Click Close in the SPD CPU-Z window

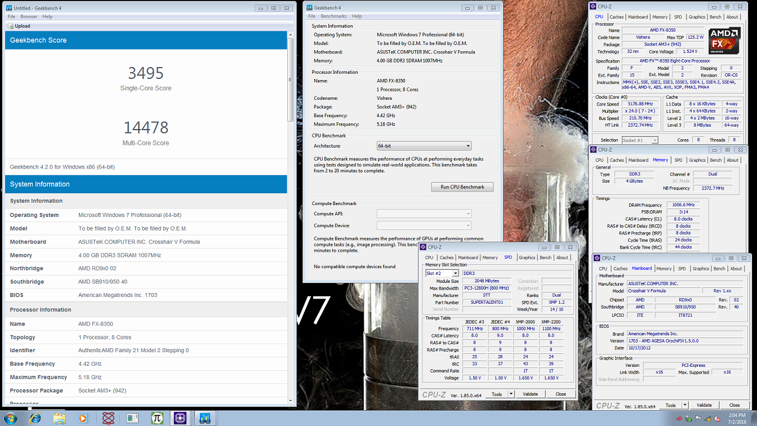[560, 394]
